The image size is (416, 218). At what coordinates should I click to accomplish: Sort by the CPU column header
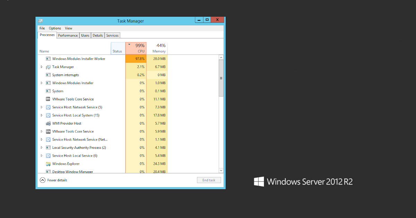(x=136, y=48)
